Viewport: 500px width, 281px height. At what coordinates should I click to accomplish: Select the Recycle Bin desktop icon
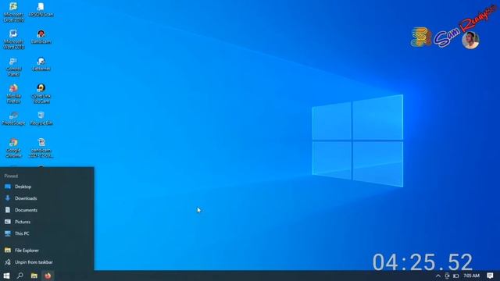41,118
